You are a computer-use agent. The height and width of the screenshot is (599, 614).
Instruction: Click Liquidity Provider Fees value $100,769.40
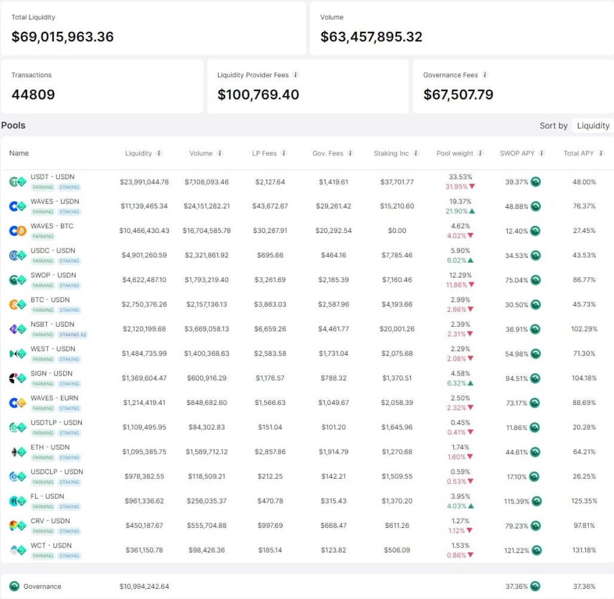258,94
